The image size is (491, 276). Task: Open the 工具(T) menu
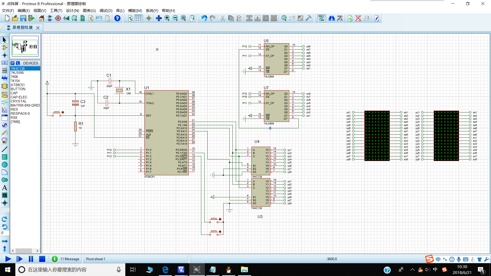tap(56, 10)
